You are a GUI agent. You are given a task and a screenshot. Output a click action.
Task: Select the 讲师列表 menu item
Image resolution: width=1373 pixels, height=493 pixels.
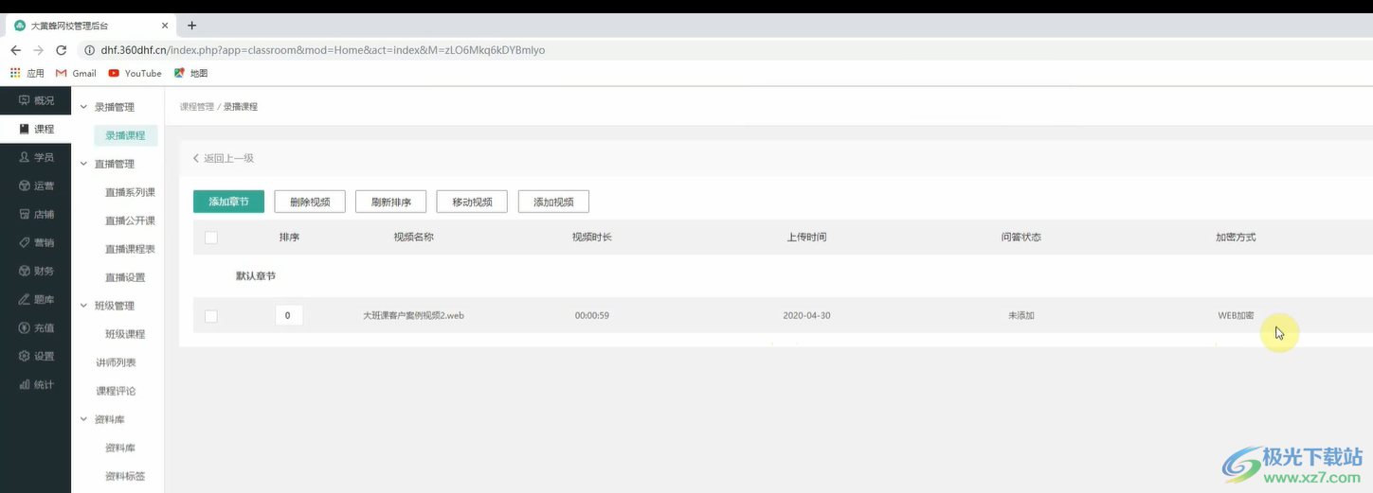(x=116, y=362)
